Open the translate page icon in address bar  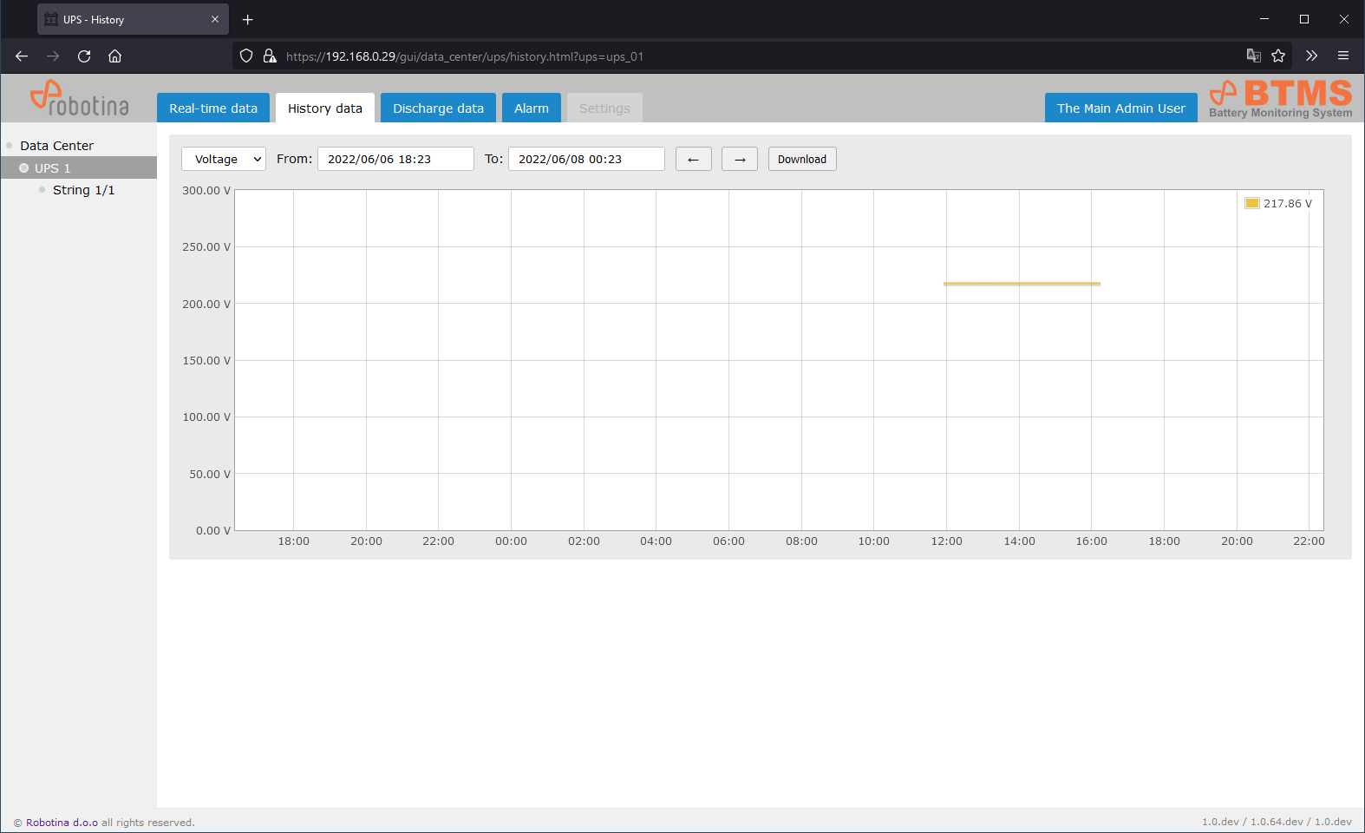pyautogui.click(x=1253, y=56)
